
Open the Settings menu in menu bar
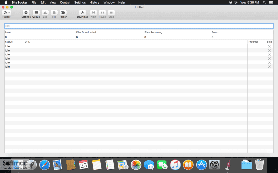click(80, 2)
